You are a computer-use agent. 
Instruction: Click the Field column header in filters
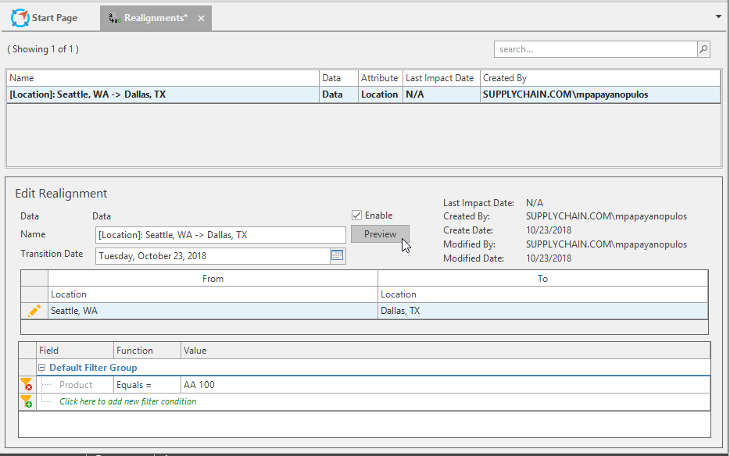[x=75, y=351]
